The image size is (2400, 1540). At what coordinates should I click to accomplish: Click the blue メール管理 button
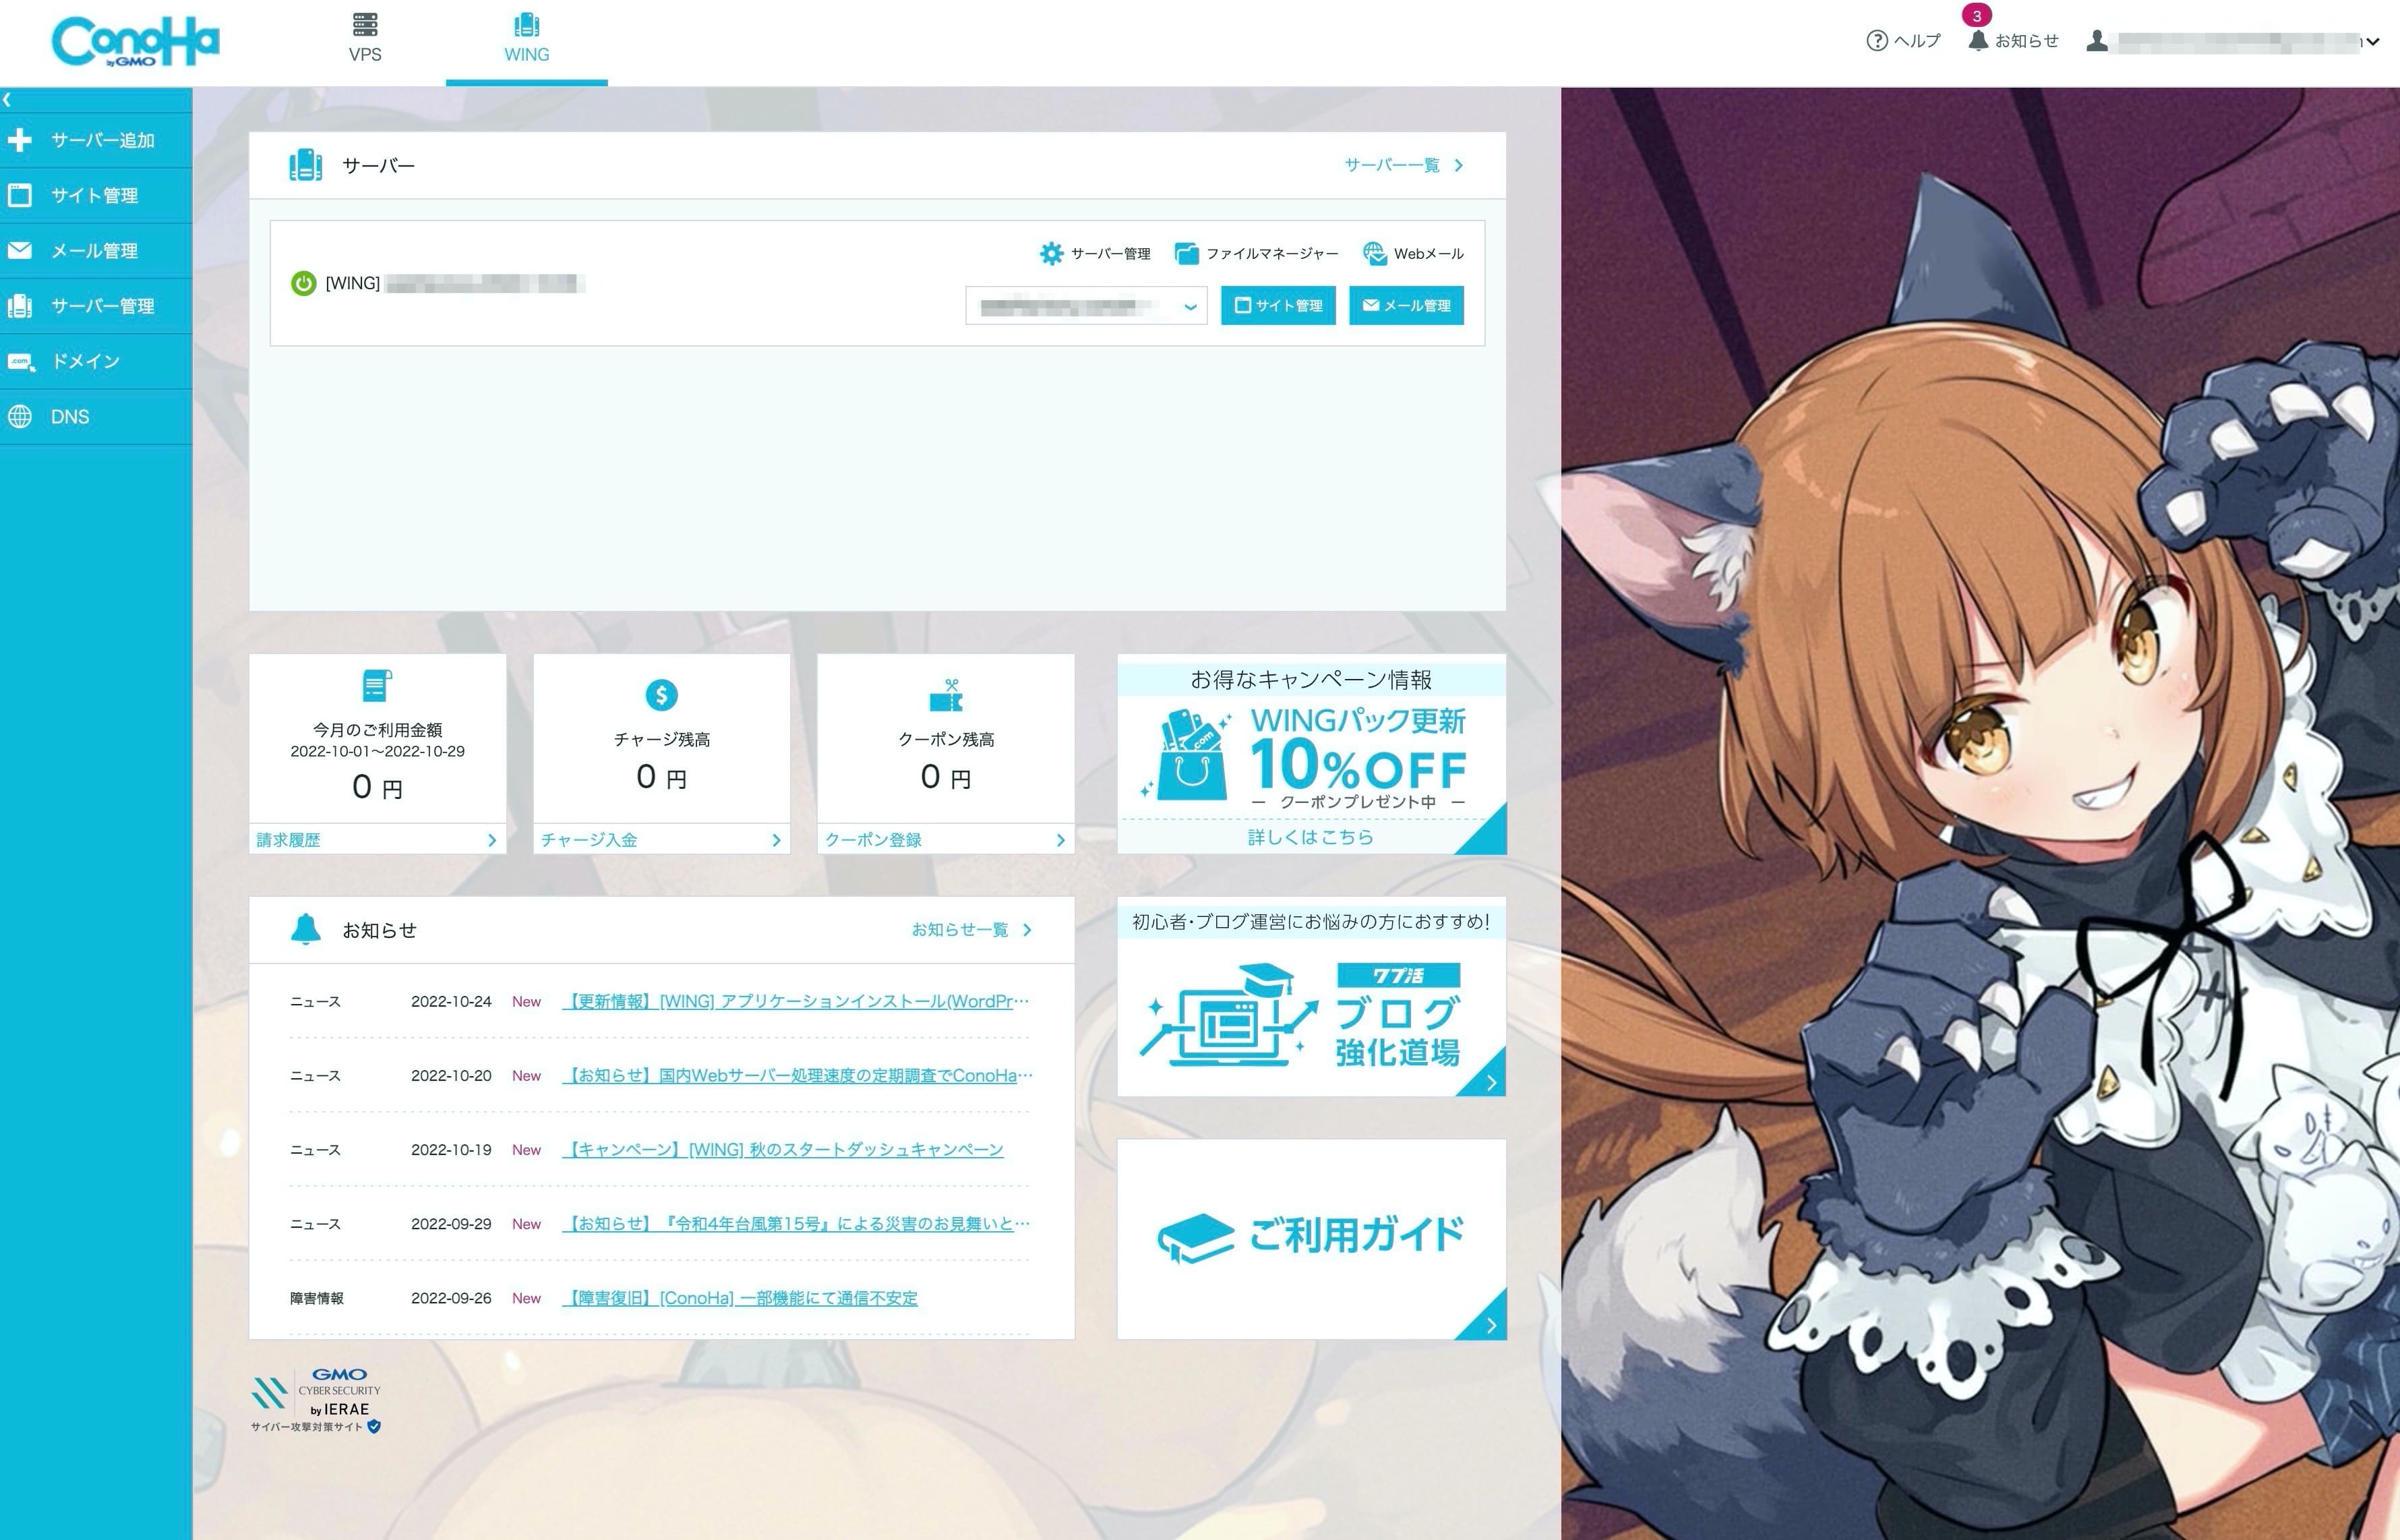[x=1406, y=306]
